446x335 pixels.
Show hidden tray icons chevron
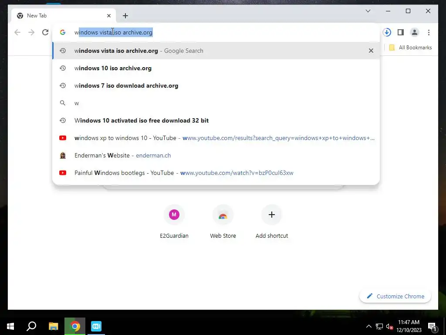point(368,326)
